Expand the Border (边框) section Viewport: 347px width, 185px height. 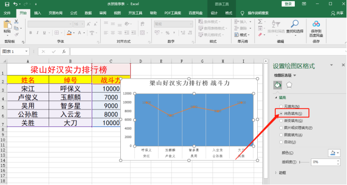(x=276, y=172)
